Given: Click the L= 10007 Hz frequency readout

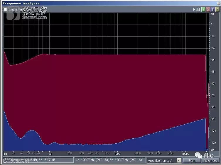Looking at the screenshot, I should coord(110,160).
